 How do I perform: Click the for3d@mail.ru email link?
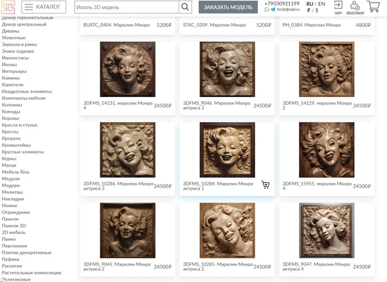pyautogui.click(x=288, y=10)
